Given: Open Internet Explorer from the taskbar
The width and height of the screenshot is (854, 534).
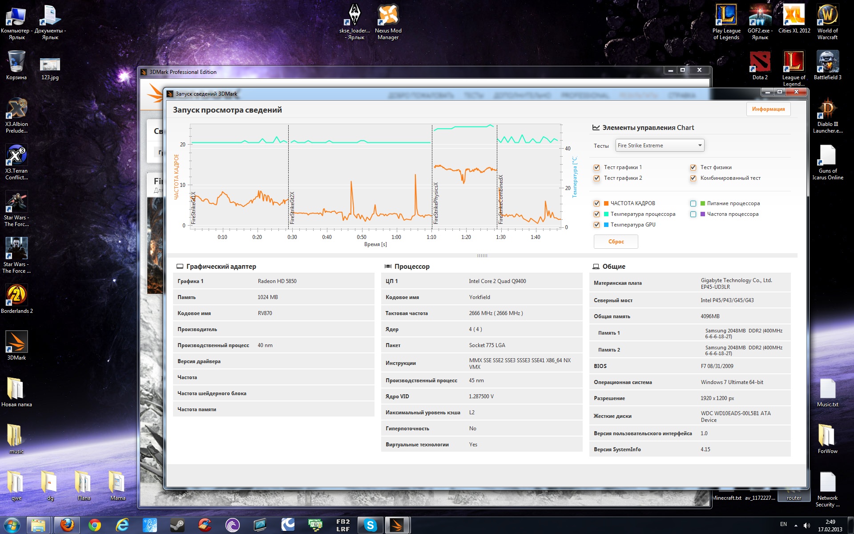Looking at the screenshot, I should pos(122,526).
